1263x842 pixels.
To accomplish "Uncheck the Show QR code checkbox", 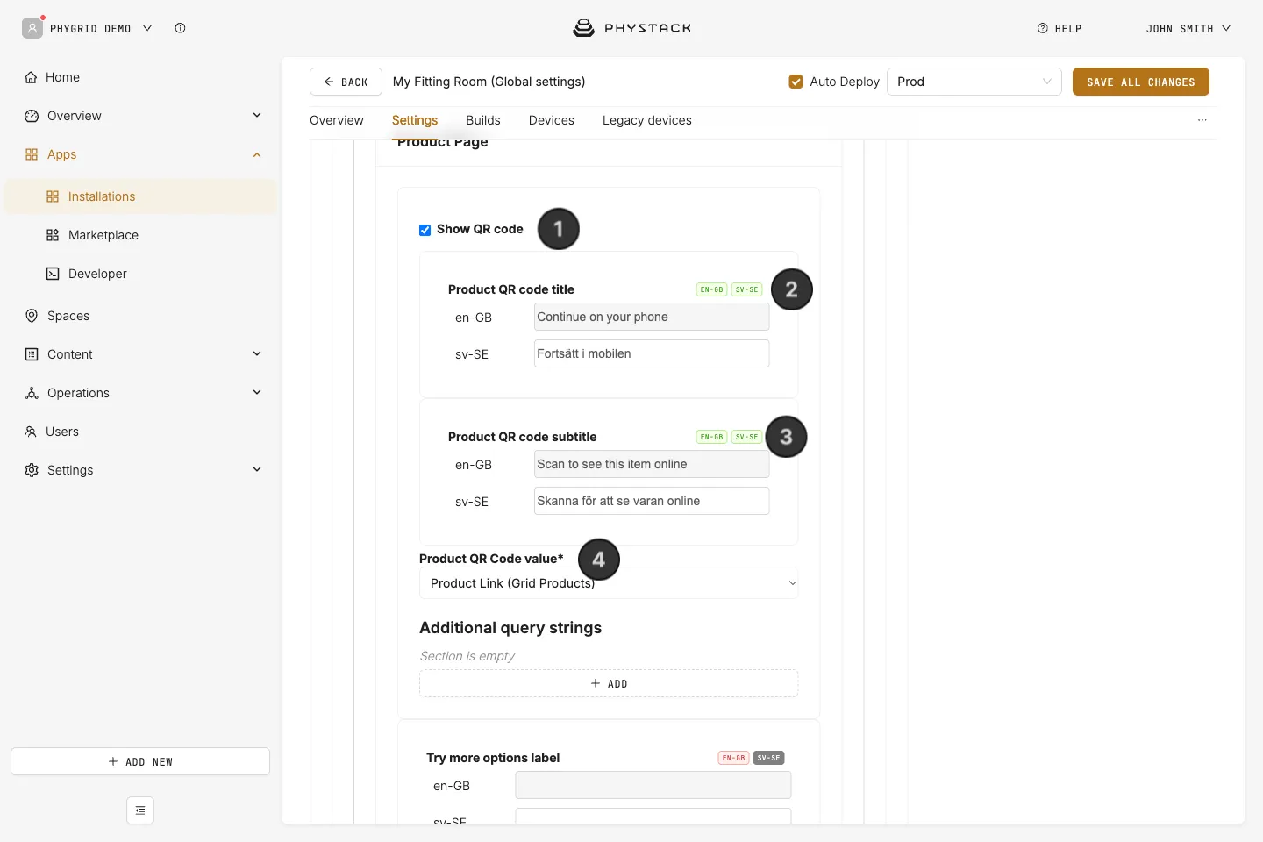I will point(425,230).
